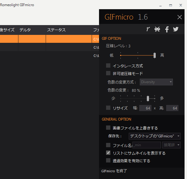This screenshot has height=179, width=187.
Task: Click GIFmicro を終了 to exit
Action: (114, 171)
